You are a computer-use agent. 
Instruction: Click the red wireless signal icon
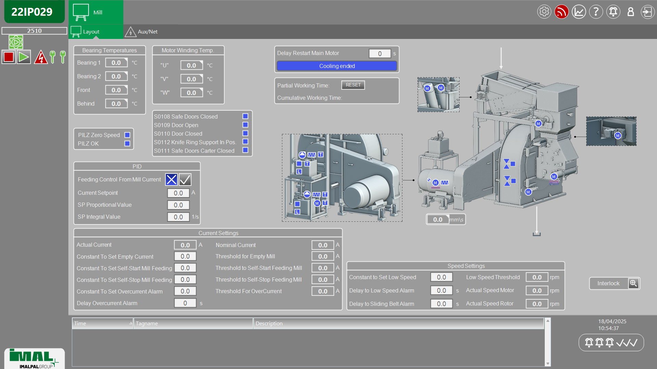click(561, 12)
